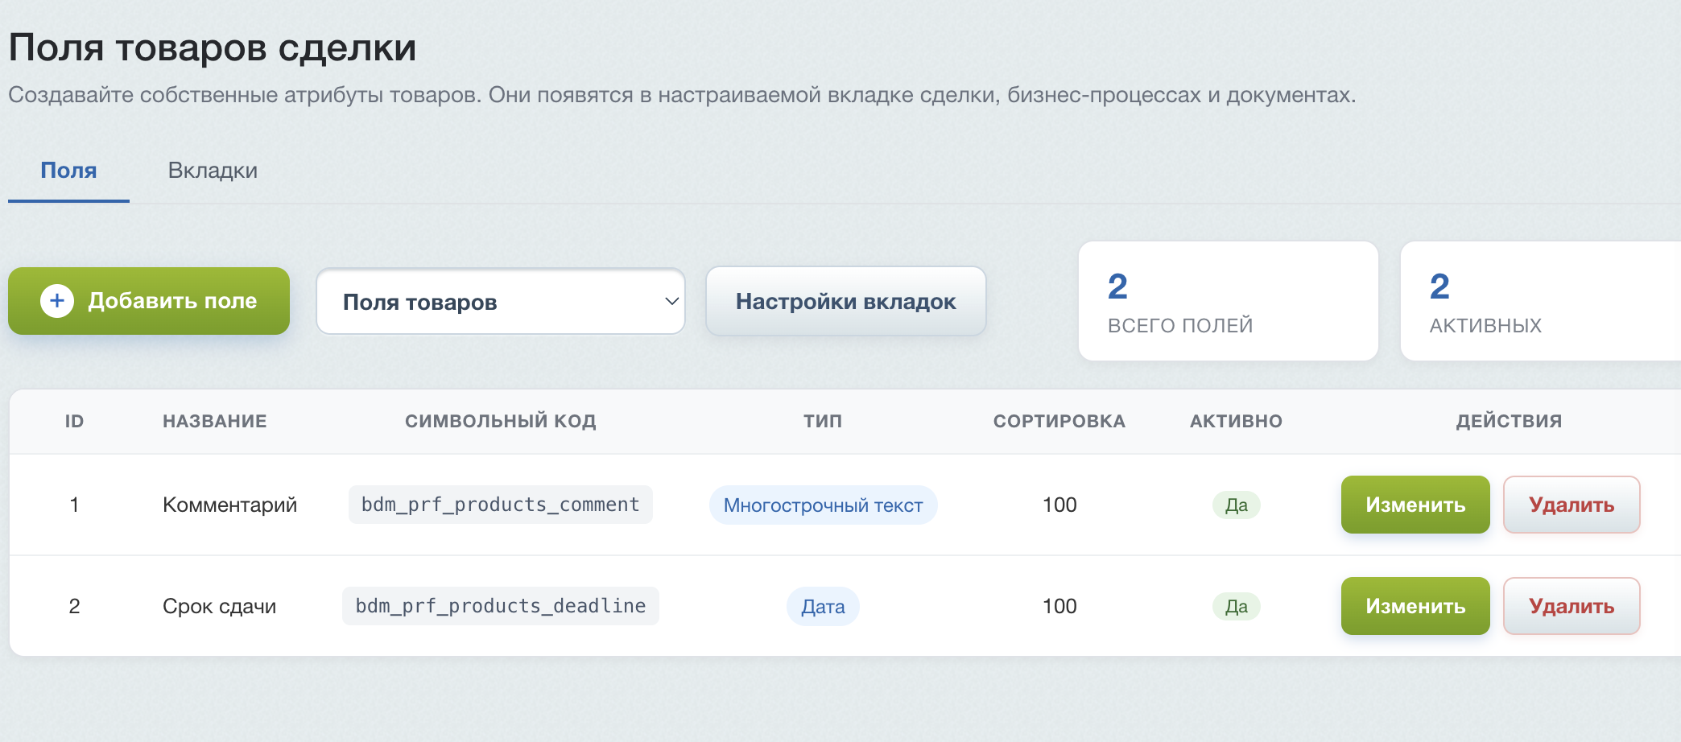Click the Всего полей counter card

[x=1229, y=301]
